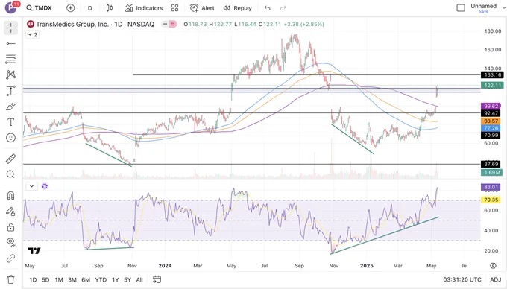Set range to 5Y
Image resolution: width=507 pixels, height=289 pixels.
pos(127,279)
